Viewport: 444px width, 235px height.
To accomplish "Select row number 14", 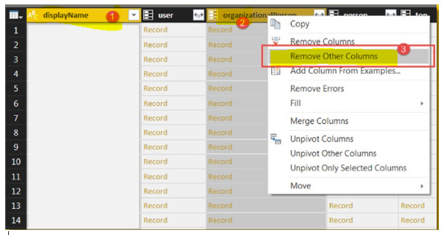I will [16, 220].
